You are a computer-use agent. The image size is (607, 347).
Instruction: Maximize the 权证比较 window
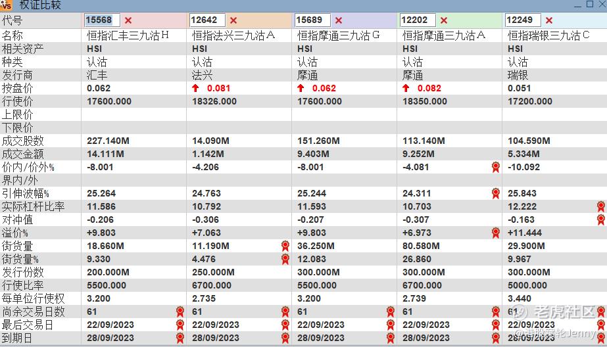pyautogui.click(x=590, y=5)
